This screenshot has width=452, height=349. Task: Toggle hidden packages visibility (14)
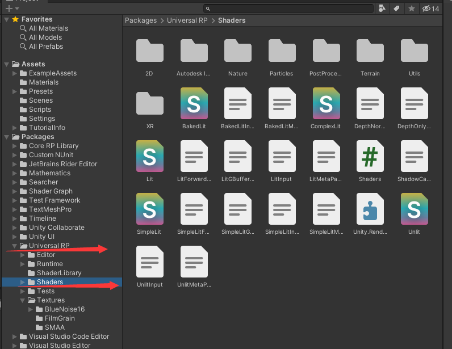[x=430, y=9]
